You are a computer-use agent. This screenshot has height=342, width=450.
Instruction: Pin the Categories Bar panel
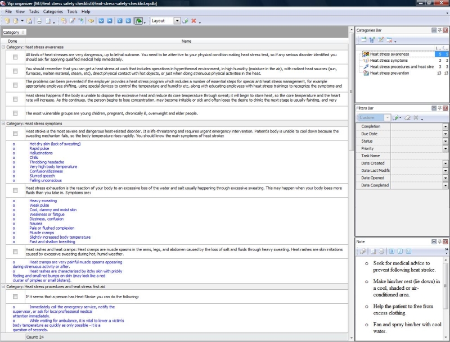click(x=439, y=30)
